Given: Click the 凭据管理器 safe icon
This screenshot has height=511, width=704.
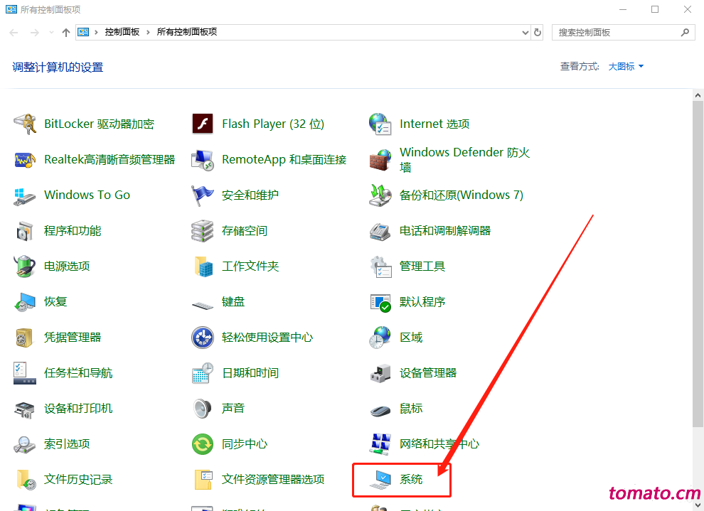Looking at the screenshot, I should click(x=24, y=338).
